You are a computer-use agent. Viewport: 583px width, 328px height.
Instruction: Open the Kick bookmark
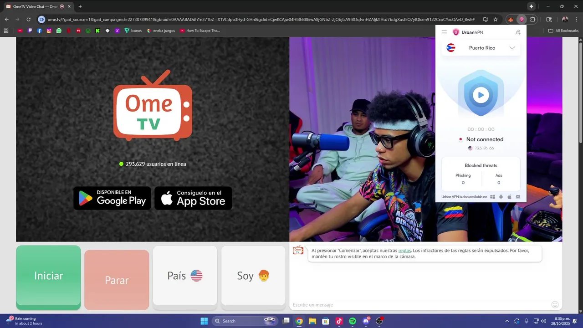[x=97, y=31]
